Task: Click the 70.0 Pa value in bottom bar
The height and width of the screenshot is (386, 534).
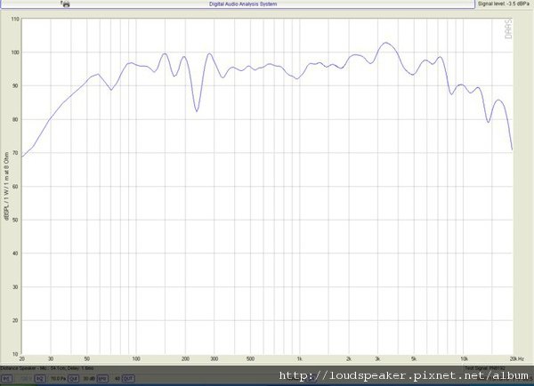Action: 58,379
